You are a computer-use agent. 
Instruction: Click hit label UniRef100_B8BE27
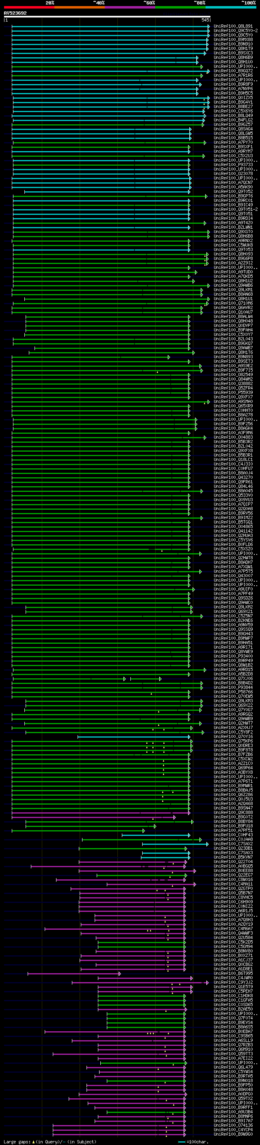point(233,107)
